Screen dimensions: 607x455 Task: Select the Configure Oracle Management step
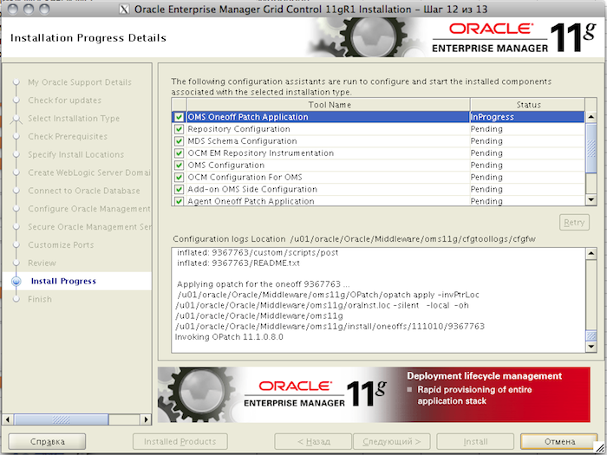89,209
